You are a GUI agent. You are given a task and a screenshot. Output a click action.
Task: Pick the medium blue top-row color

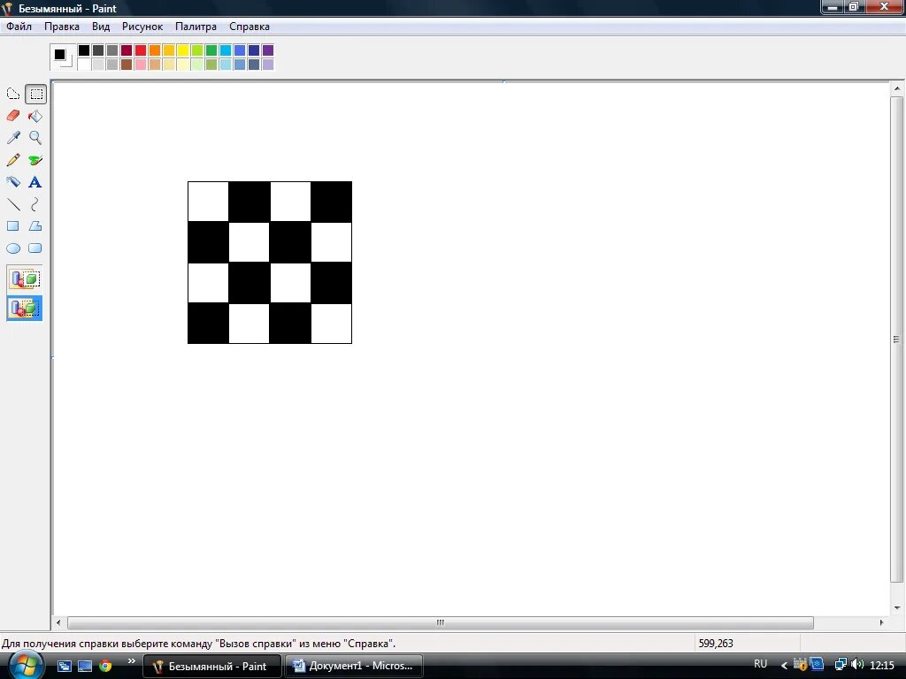point(240,50)
